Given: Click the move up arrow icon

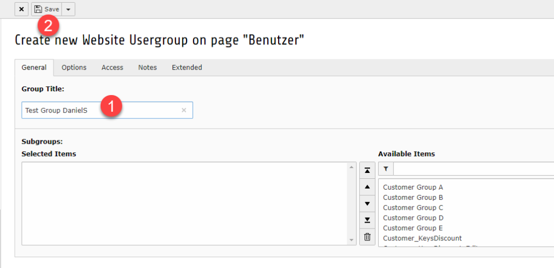Looking at the screenshot, I should point(367,187).
